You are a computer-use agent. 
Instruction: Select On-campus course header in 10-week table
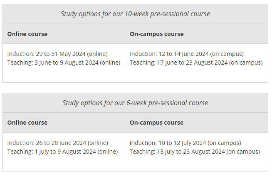[157, 34]
